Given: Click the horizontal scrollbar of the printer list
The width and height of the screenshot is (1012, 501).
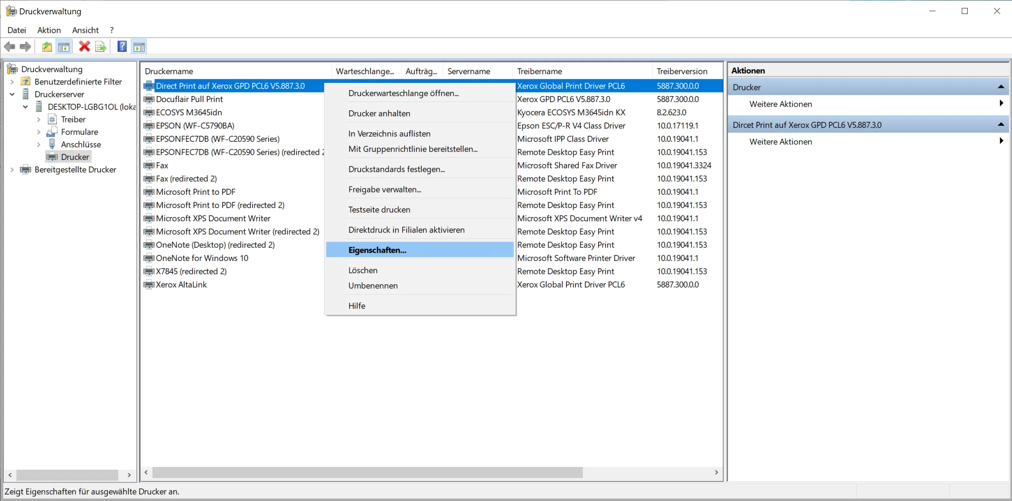Looking at the screenshot, I should pyautogui.click(x=367, y=472).
